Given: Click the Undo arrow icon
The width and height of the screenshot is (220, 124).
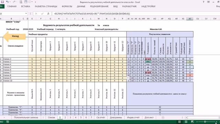Looking at the screenshot, I should [7, 2].
